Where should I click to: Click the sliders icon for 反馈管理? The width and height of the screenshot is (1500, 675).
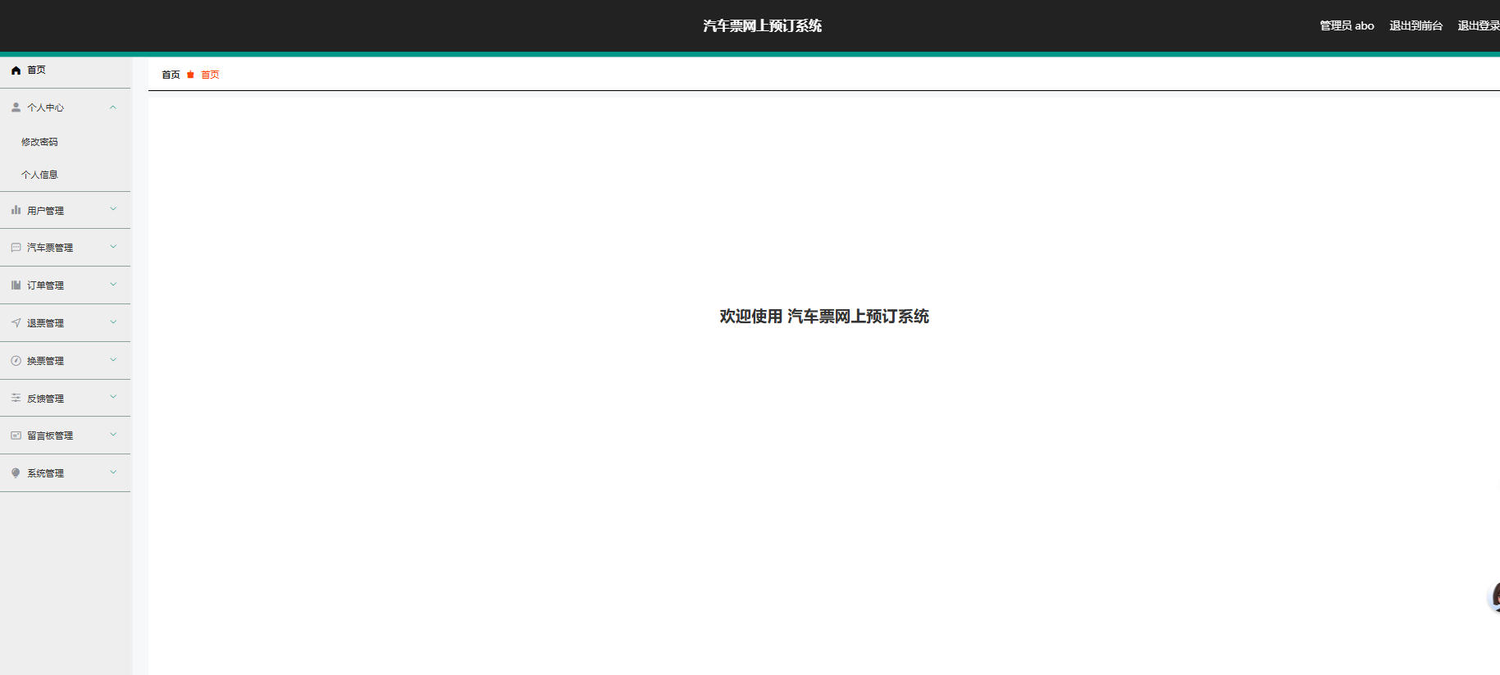[16, 398]
